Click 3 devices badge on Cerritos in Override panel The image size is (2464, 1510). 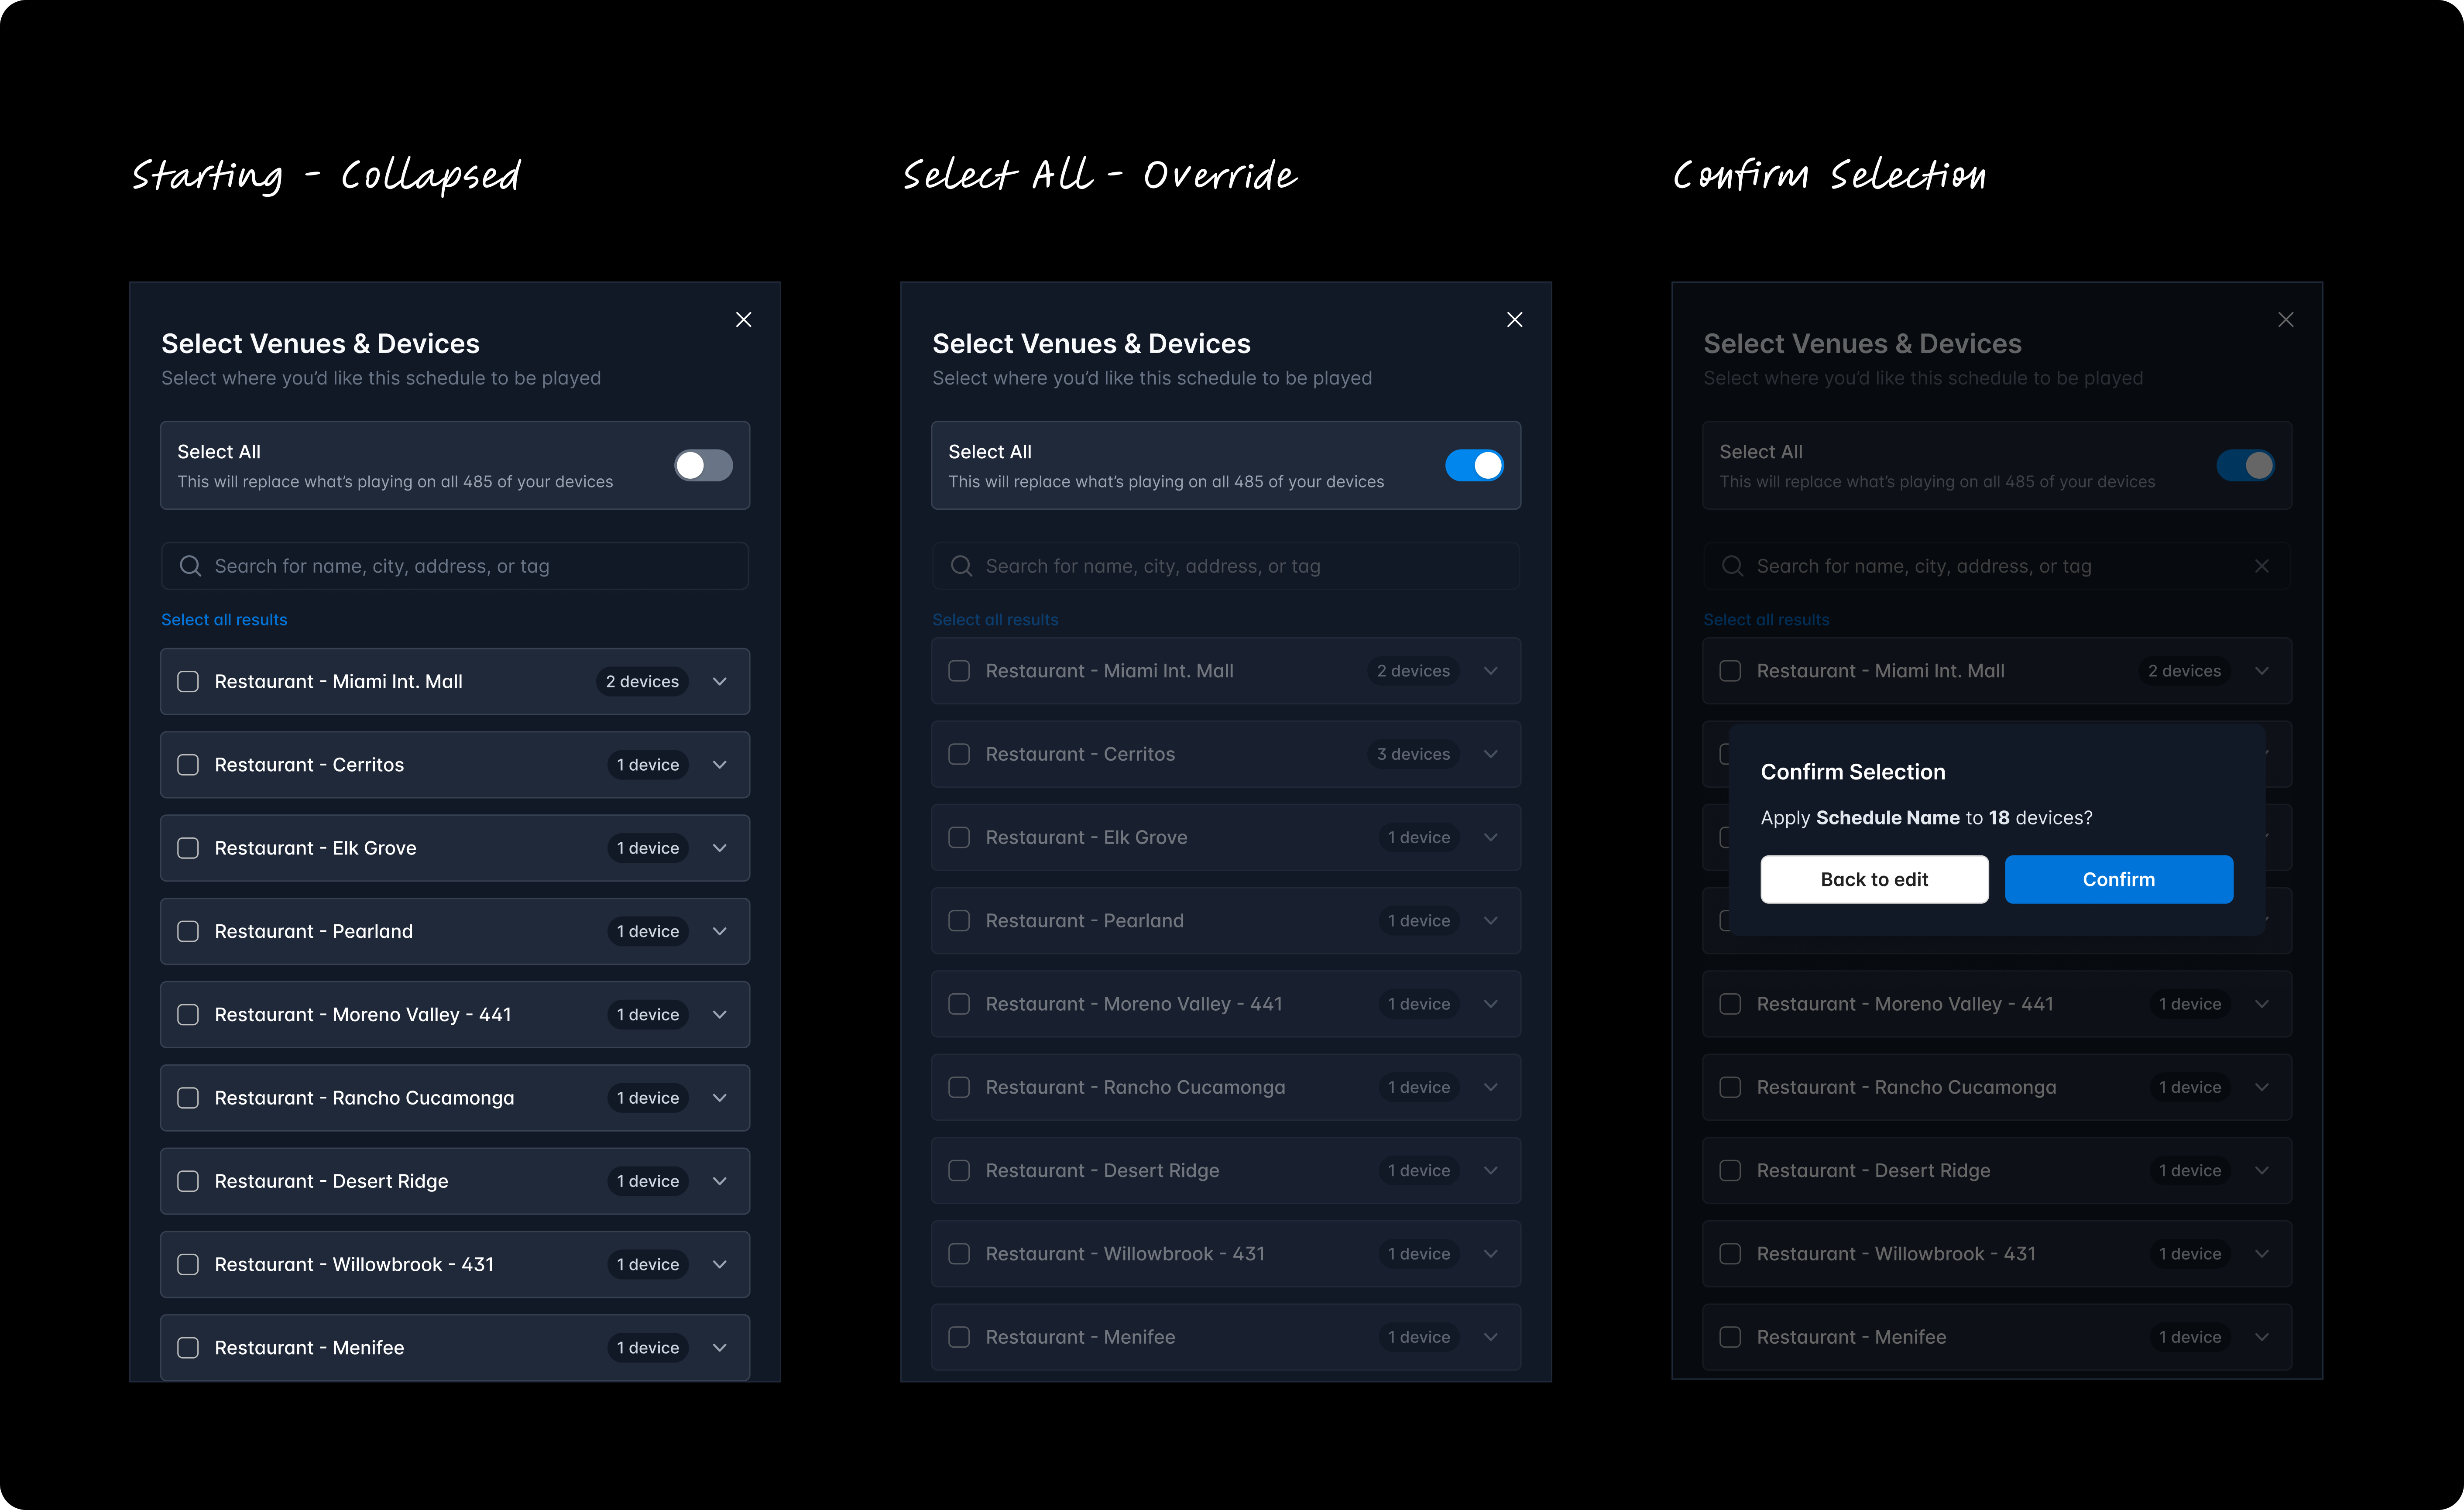(1413, 754)
